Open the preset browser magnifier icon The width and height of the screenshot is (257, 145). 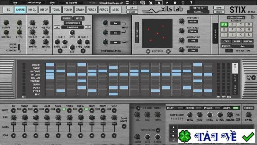[151, 3]
